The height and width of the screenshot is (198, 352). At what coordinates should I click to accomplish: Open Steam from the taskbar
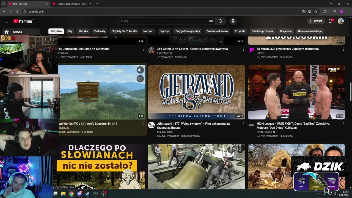click(87, 194)
